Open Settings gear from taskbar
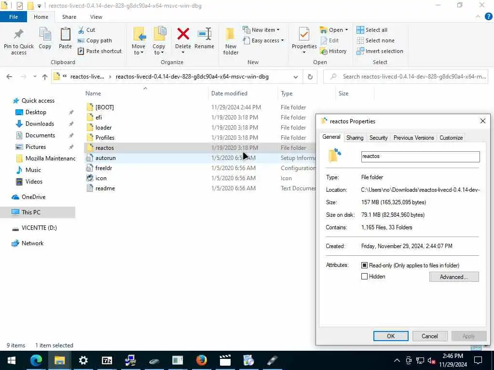 83,360
